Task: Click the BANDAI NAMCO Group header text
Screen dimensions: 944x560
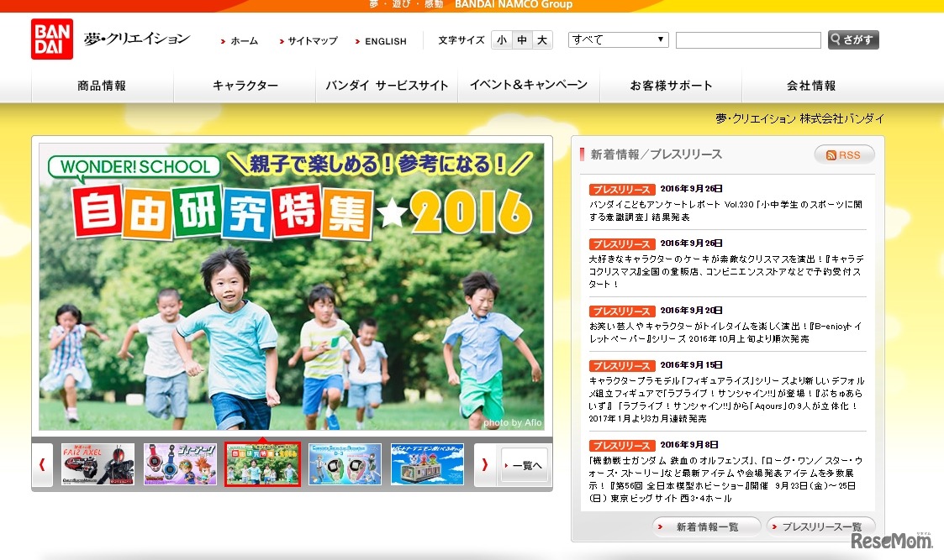Action: [x=513, y=5]
